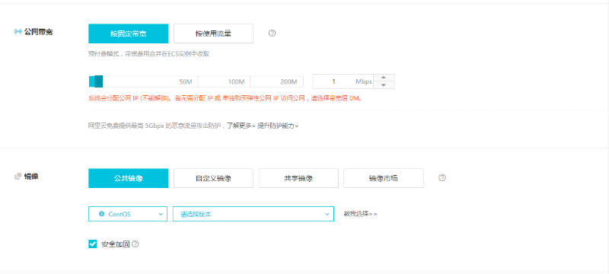
Task: Click the help icon next to 安全加固
Action: coord(136,244)
